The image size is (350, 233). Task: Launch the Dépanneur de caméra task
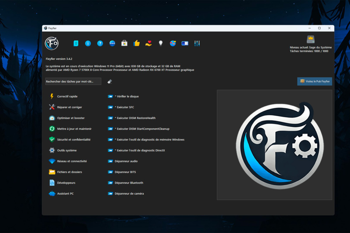pyautogui.click(x=126, y=193)
